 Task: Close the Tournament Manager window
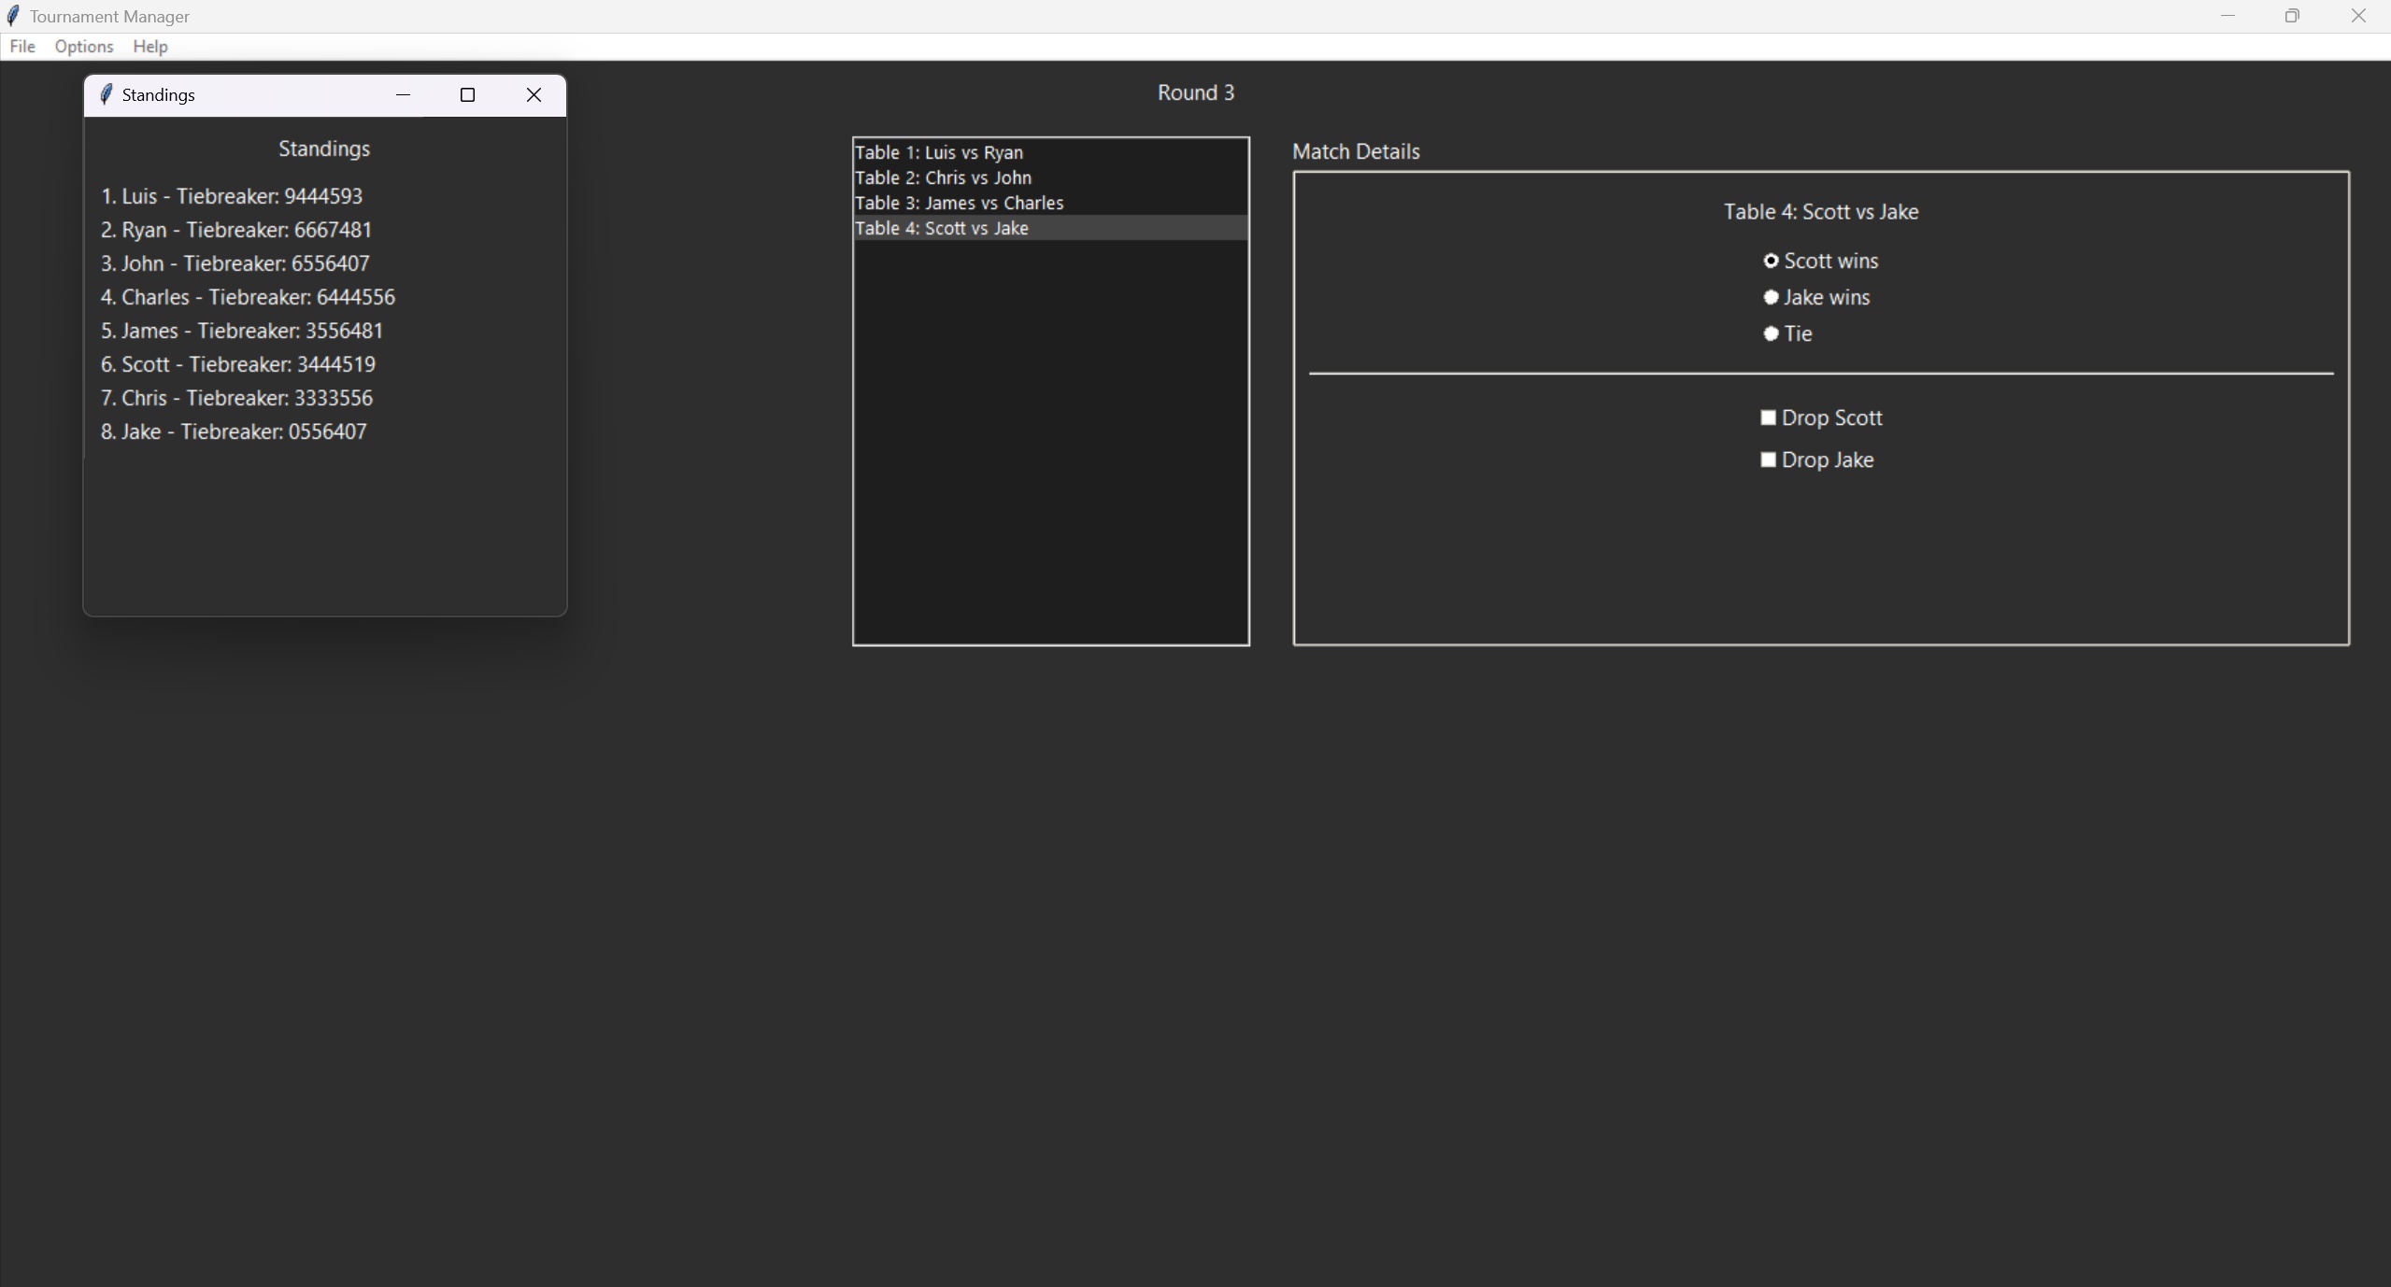(x=2358, y=16)
